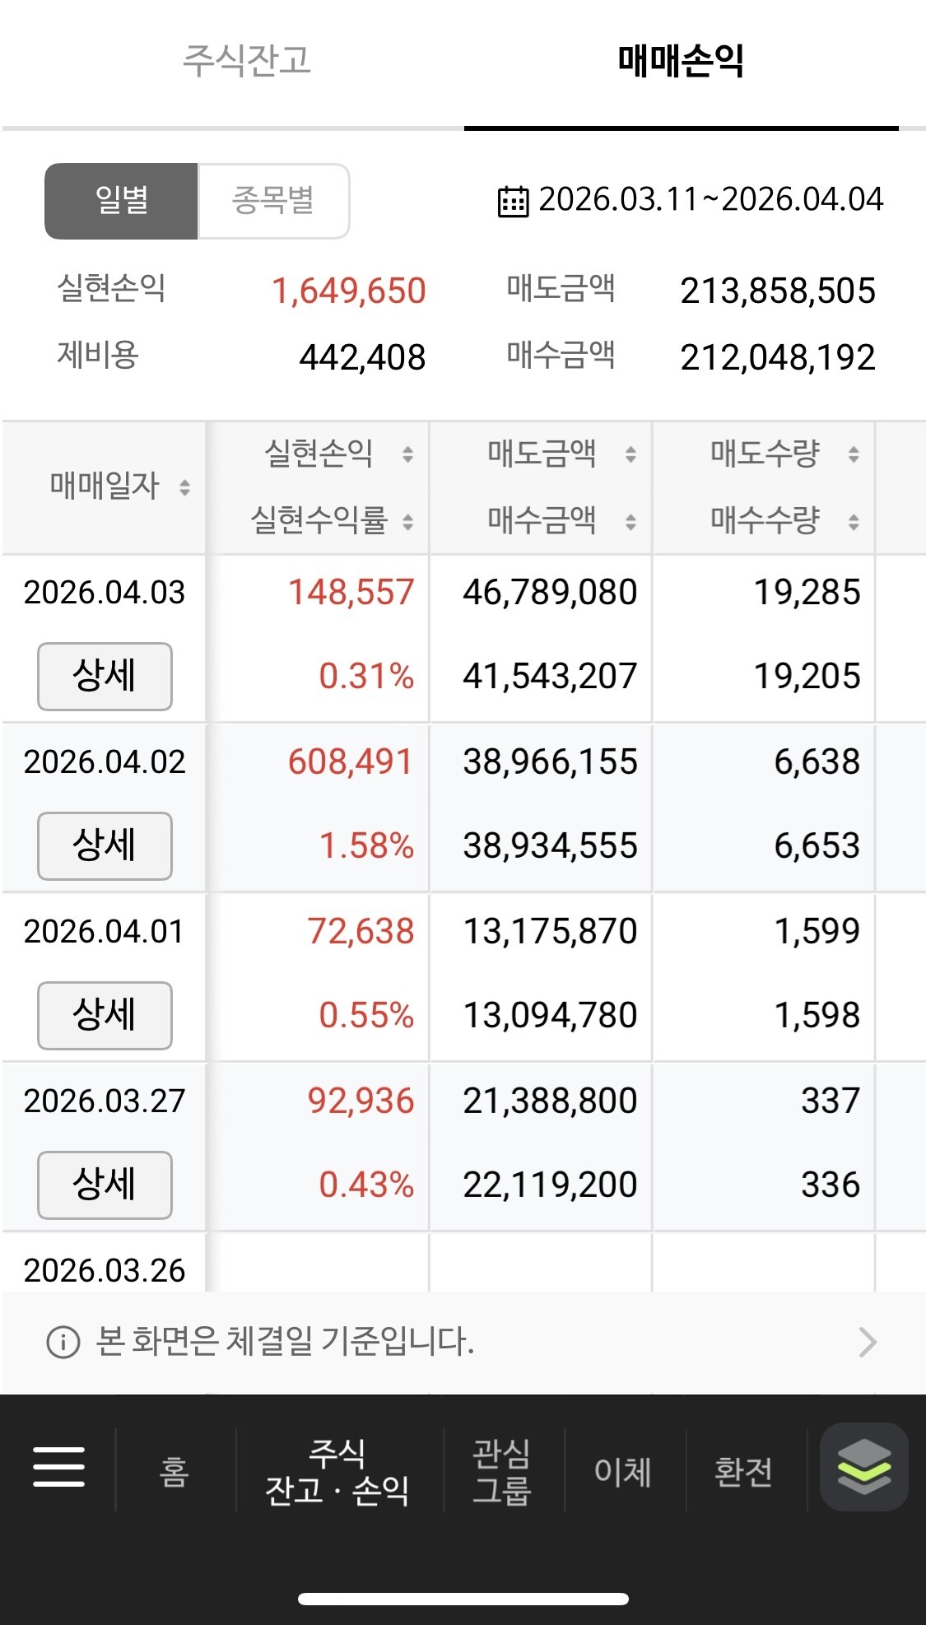Expand the 체결일 기준 notice chevron

pyautogui.click(x=868, y=1342)
